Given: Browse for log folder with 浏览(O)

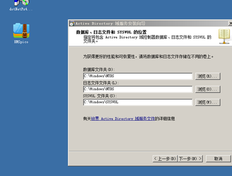Looking at the screenshot, I should [x=208, y=89].
